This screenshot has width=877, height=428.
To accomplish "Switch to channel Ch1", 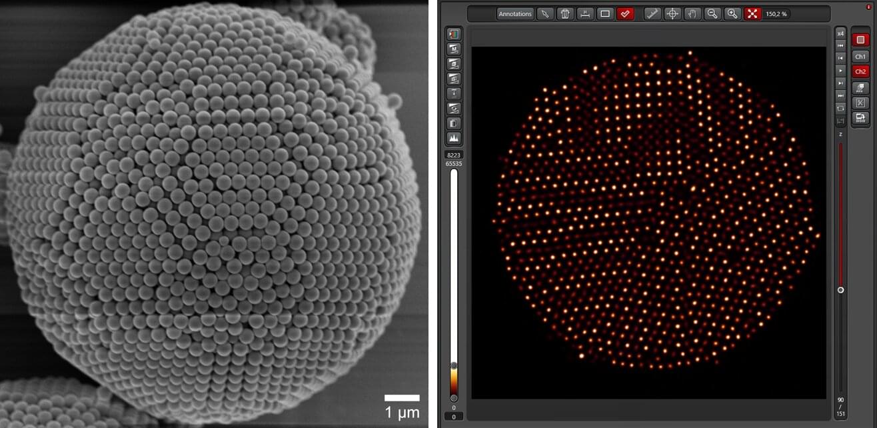I will point(860,57).
